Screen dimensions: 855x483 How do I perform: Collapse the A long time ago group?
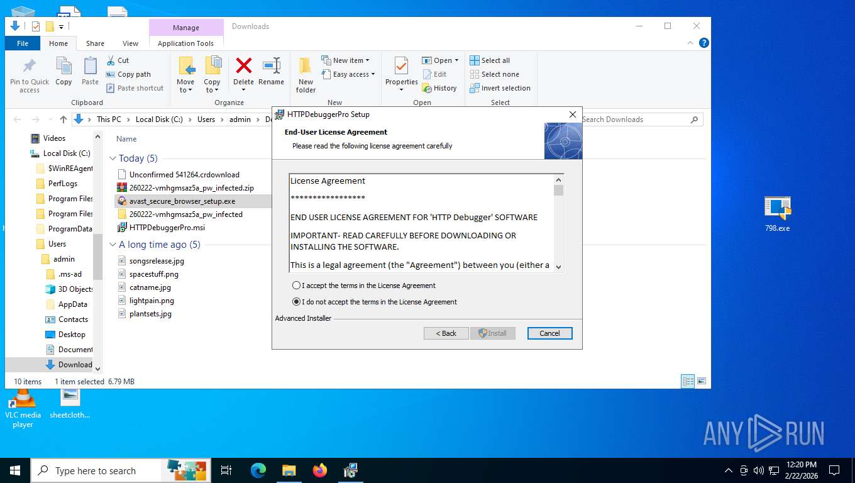113,245
